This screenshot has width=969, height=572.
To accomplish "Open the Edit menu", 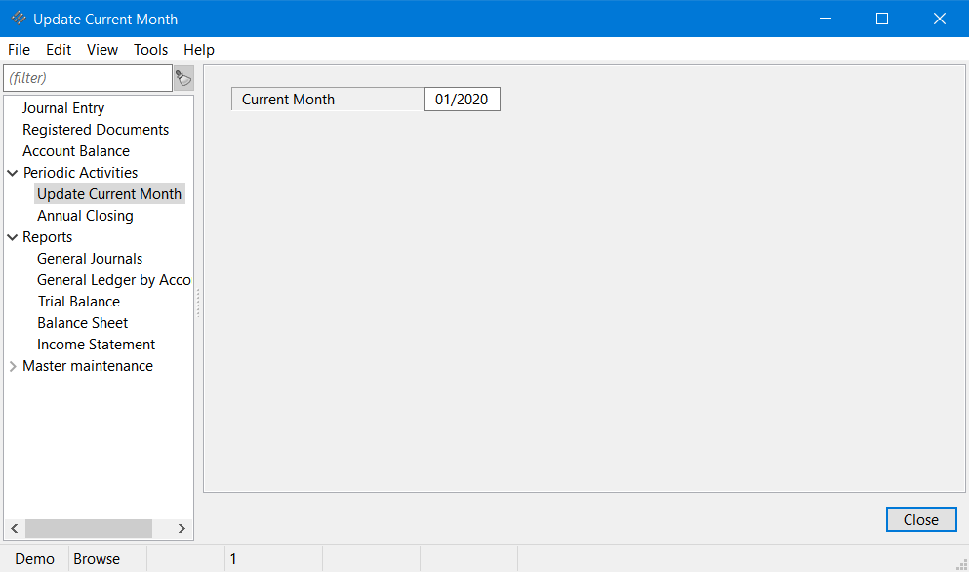I will pyautogui.click(x=59, y=50).
